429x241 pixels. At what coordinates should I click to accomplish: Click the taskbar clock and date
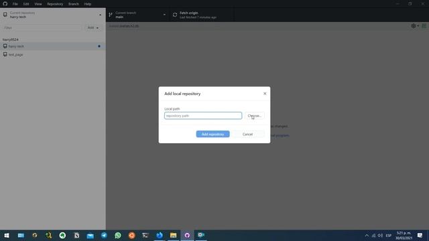click(x=404, y=235)
